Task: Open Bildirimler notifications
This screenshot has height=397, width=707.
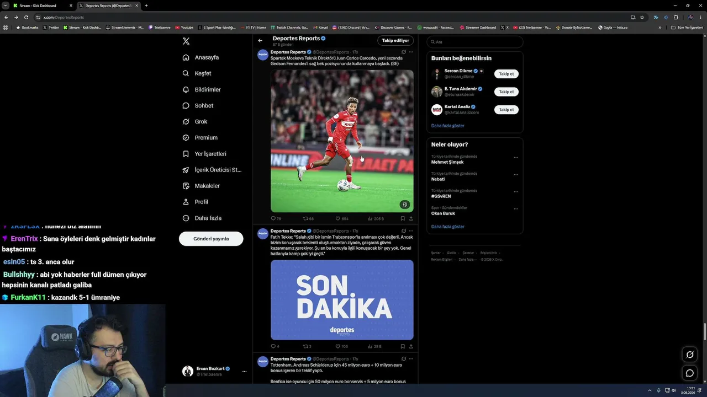Action: coord(202,89)
